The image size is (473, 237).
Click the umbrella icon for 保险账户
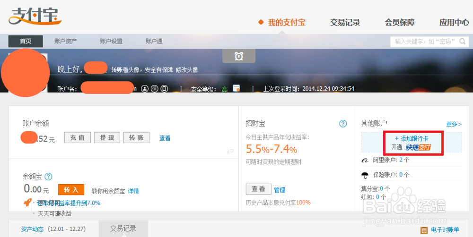click(365, 175)
